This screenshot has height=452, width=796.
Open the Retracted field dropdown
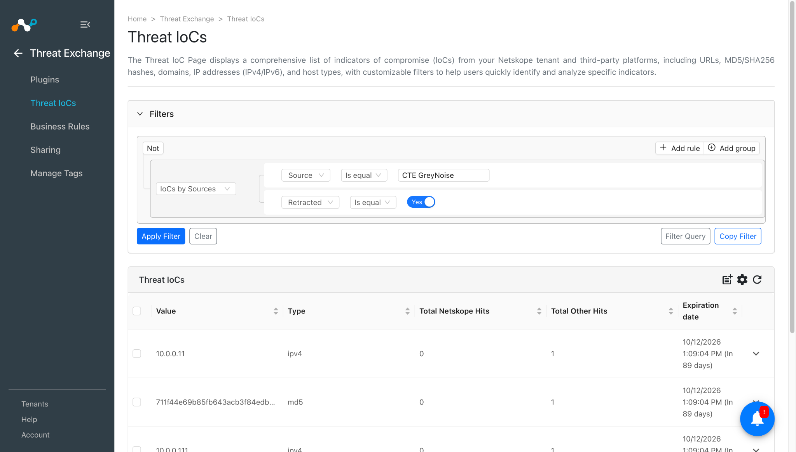(310, 202)
